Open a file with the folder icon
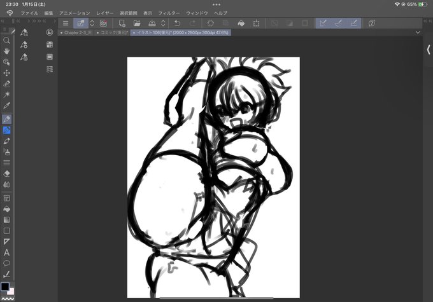 [137, 23]
